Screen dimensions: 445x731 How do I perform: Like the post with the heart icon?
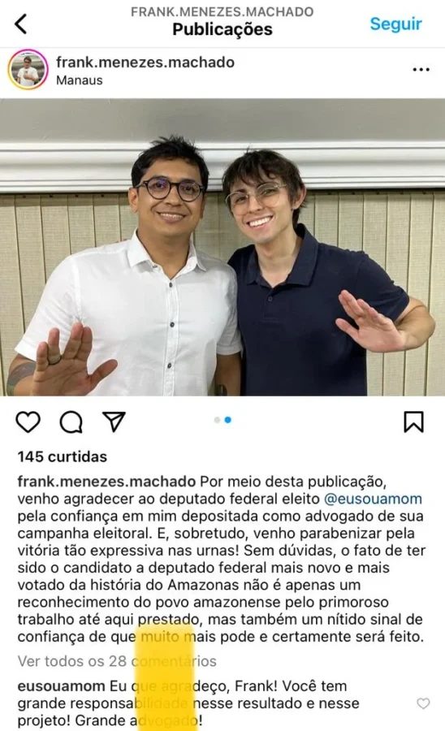click(x=28, y=422)
